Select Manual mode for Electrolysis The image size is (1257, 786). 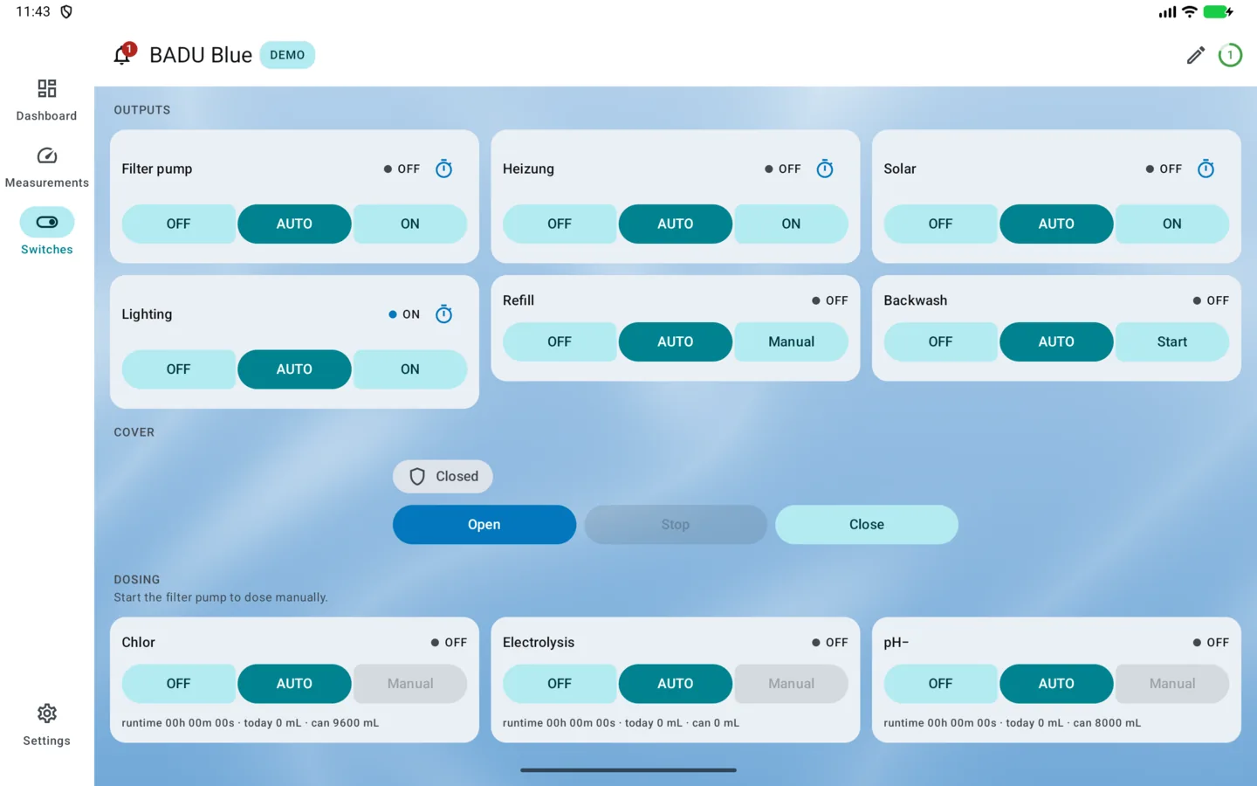tap(791, 684)
